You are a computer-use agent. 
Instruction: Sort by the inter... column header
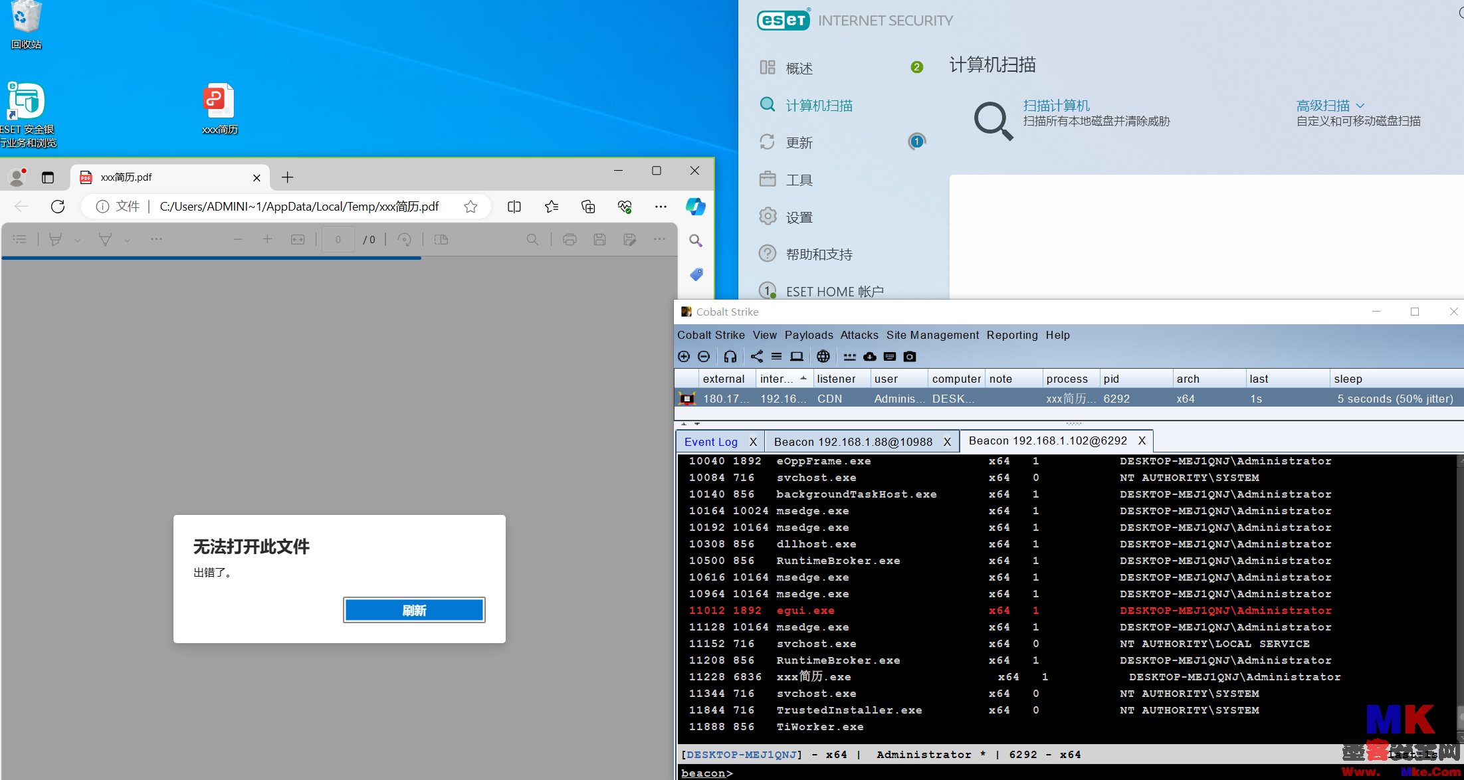(x=784, y=379)
